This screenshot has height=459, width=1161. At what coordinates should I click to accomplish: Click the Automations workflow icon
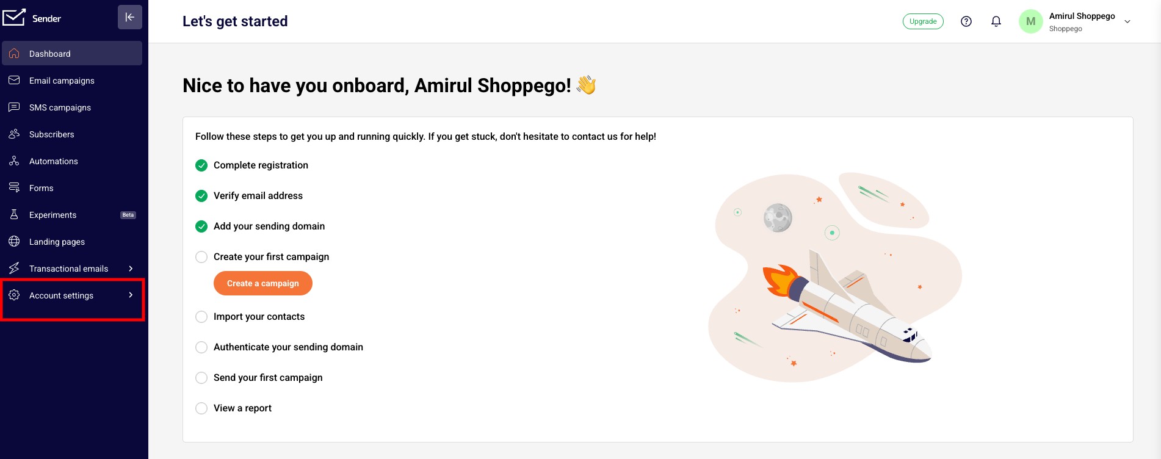tap(14, 161)
